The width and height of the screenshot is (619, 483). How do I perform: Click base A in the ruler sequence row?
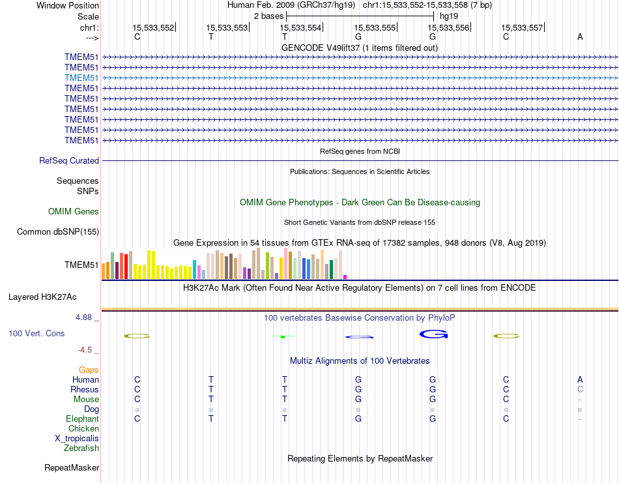(x=580, y=37)
